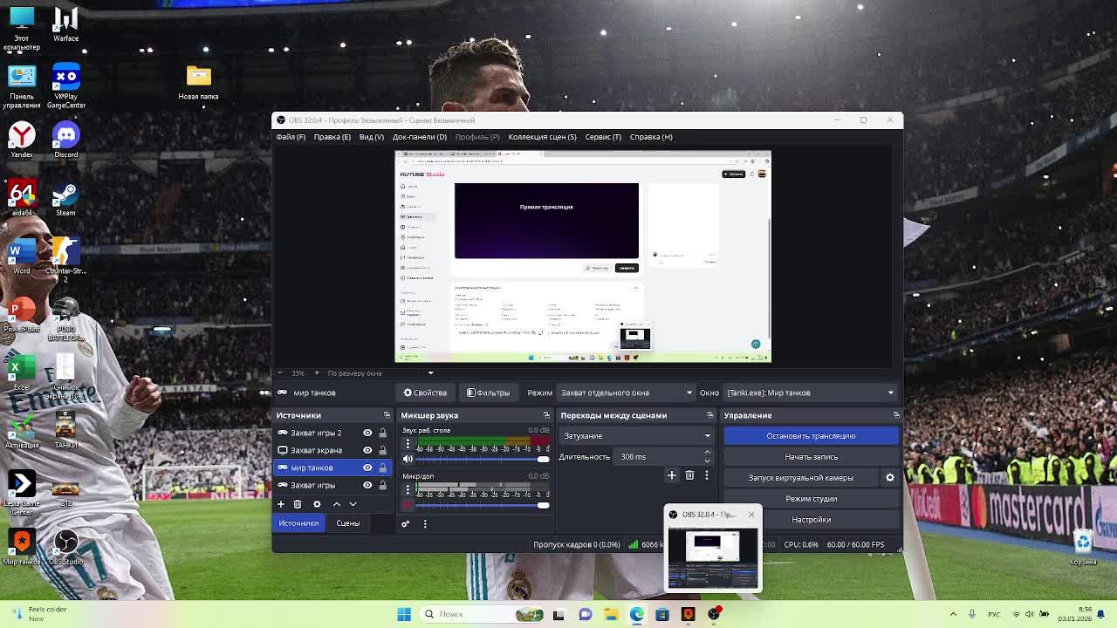1117x628 pixels.
Task: Switch to the Сцены tab
Action: coord(347,523)
